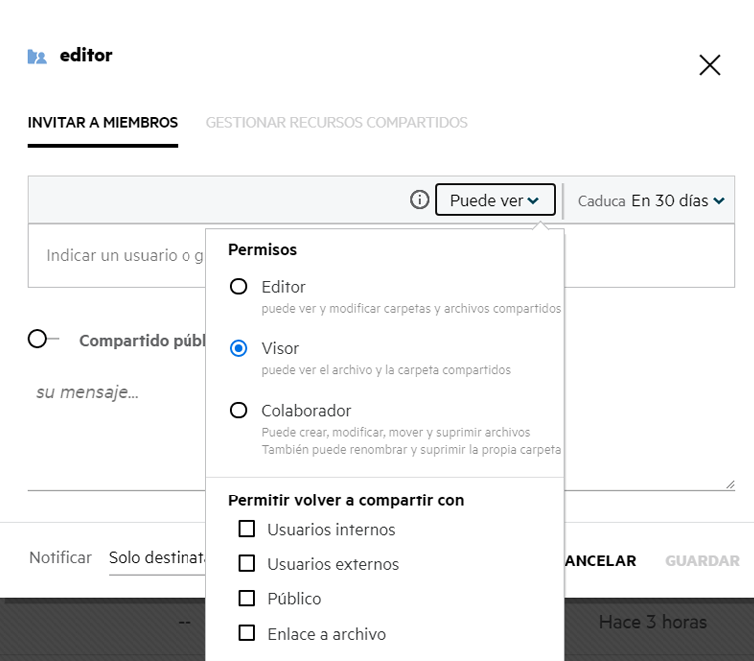The height and width of the screenshot is (661, 754).
Task: Click the Hace 3 horas text
Action: [x=653, y=622]
